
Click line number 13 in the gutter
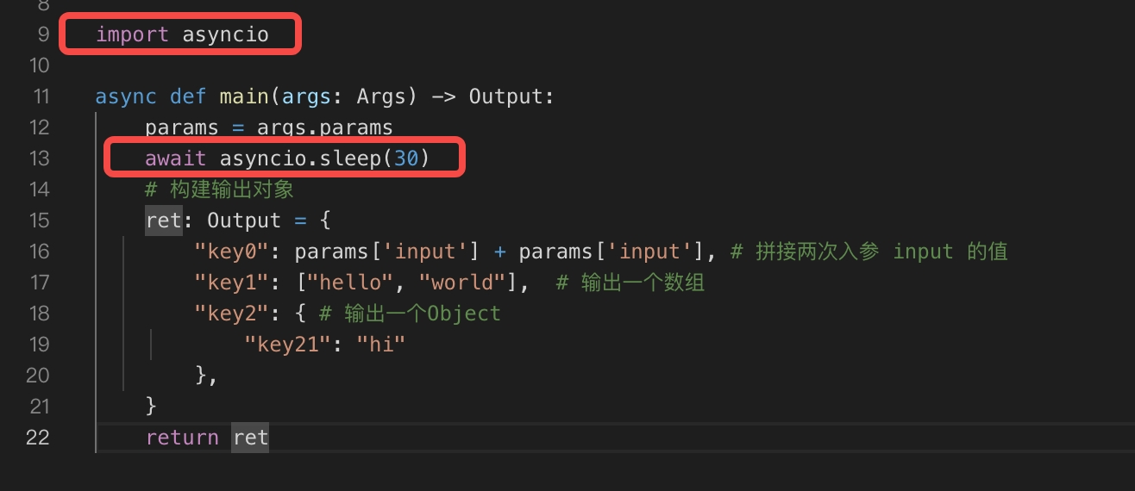39,158
